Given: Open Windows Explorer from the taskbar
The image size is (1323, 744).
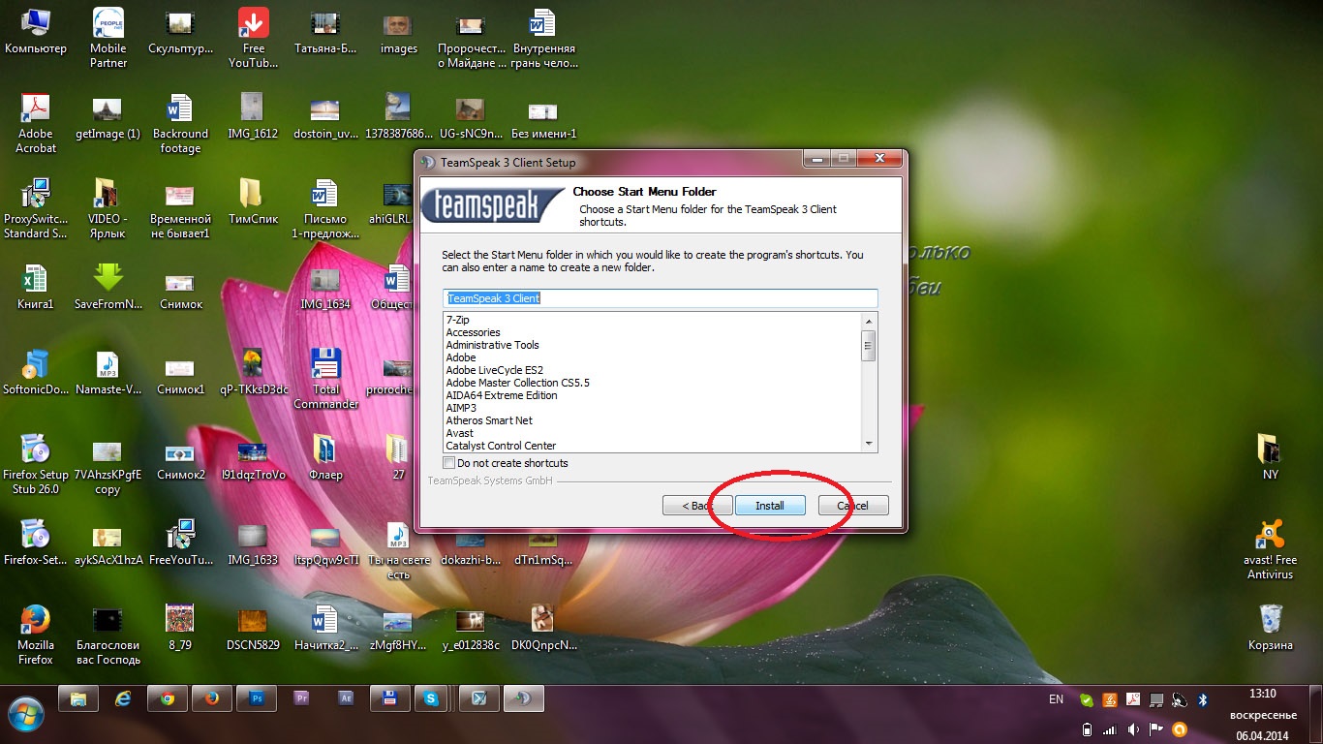Looking at the screenshot, I should coord(79,697).
